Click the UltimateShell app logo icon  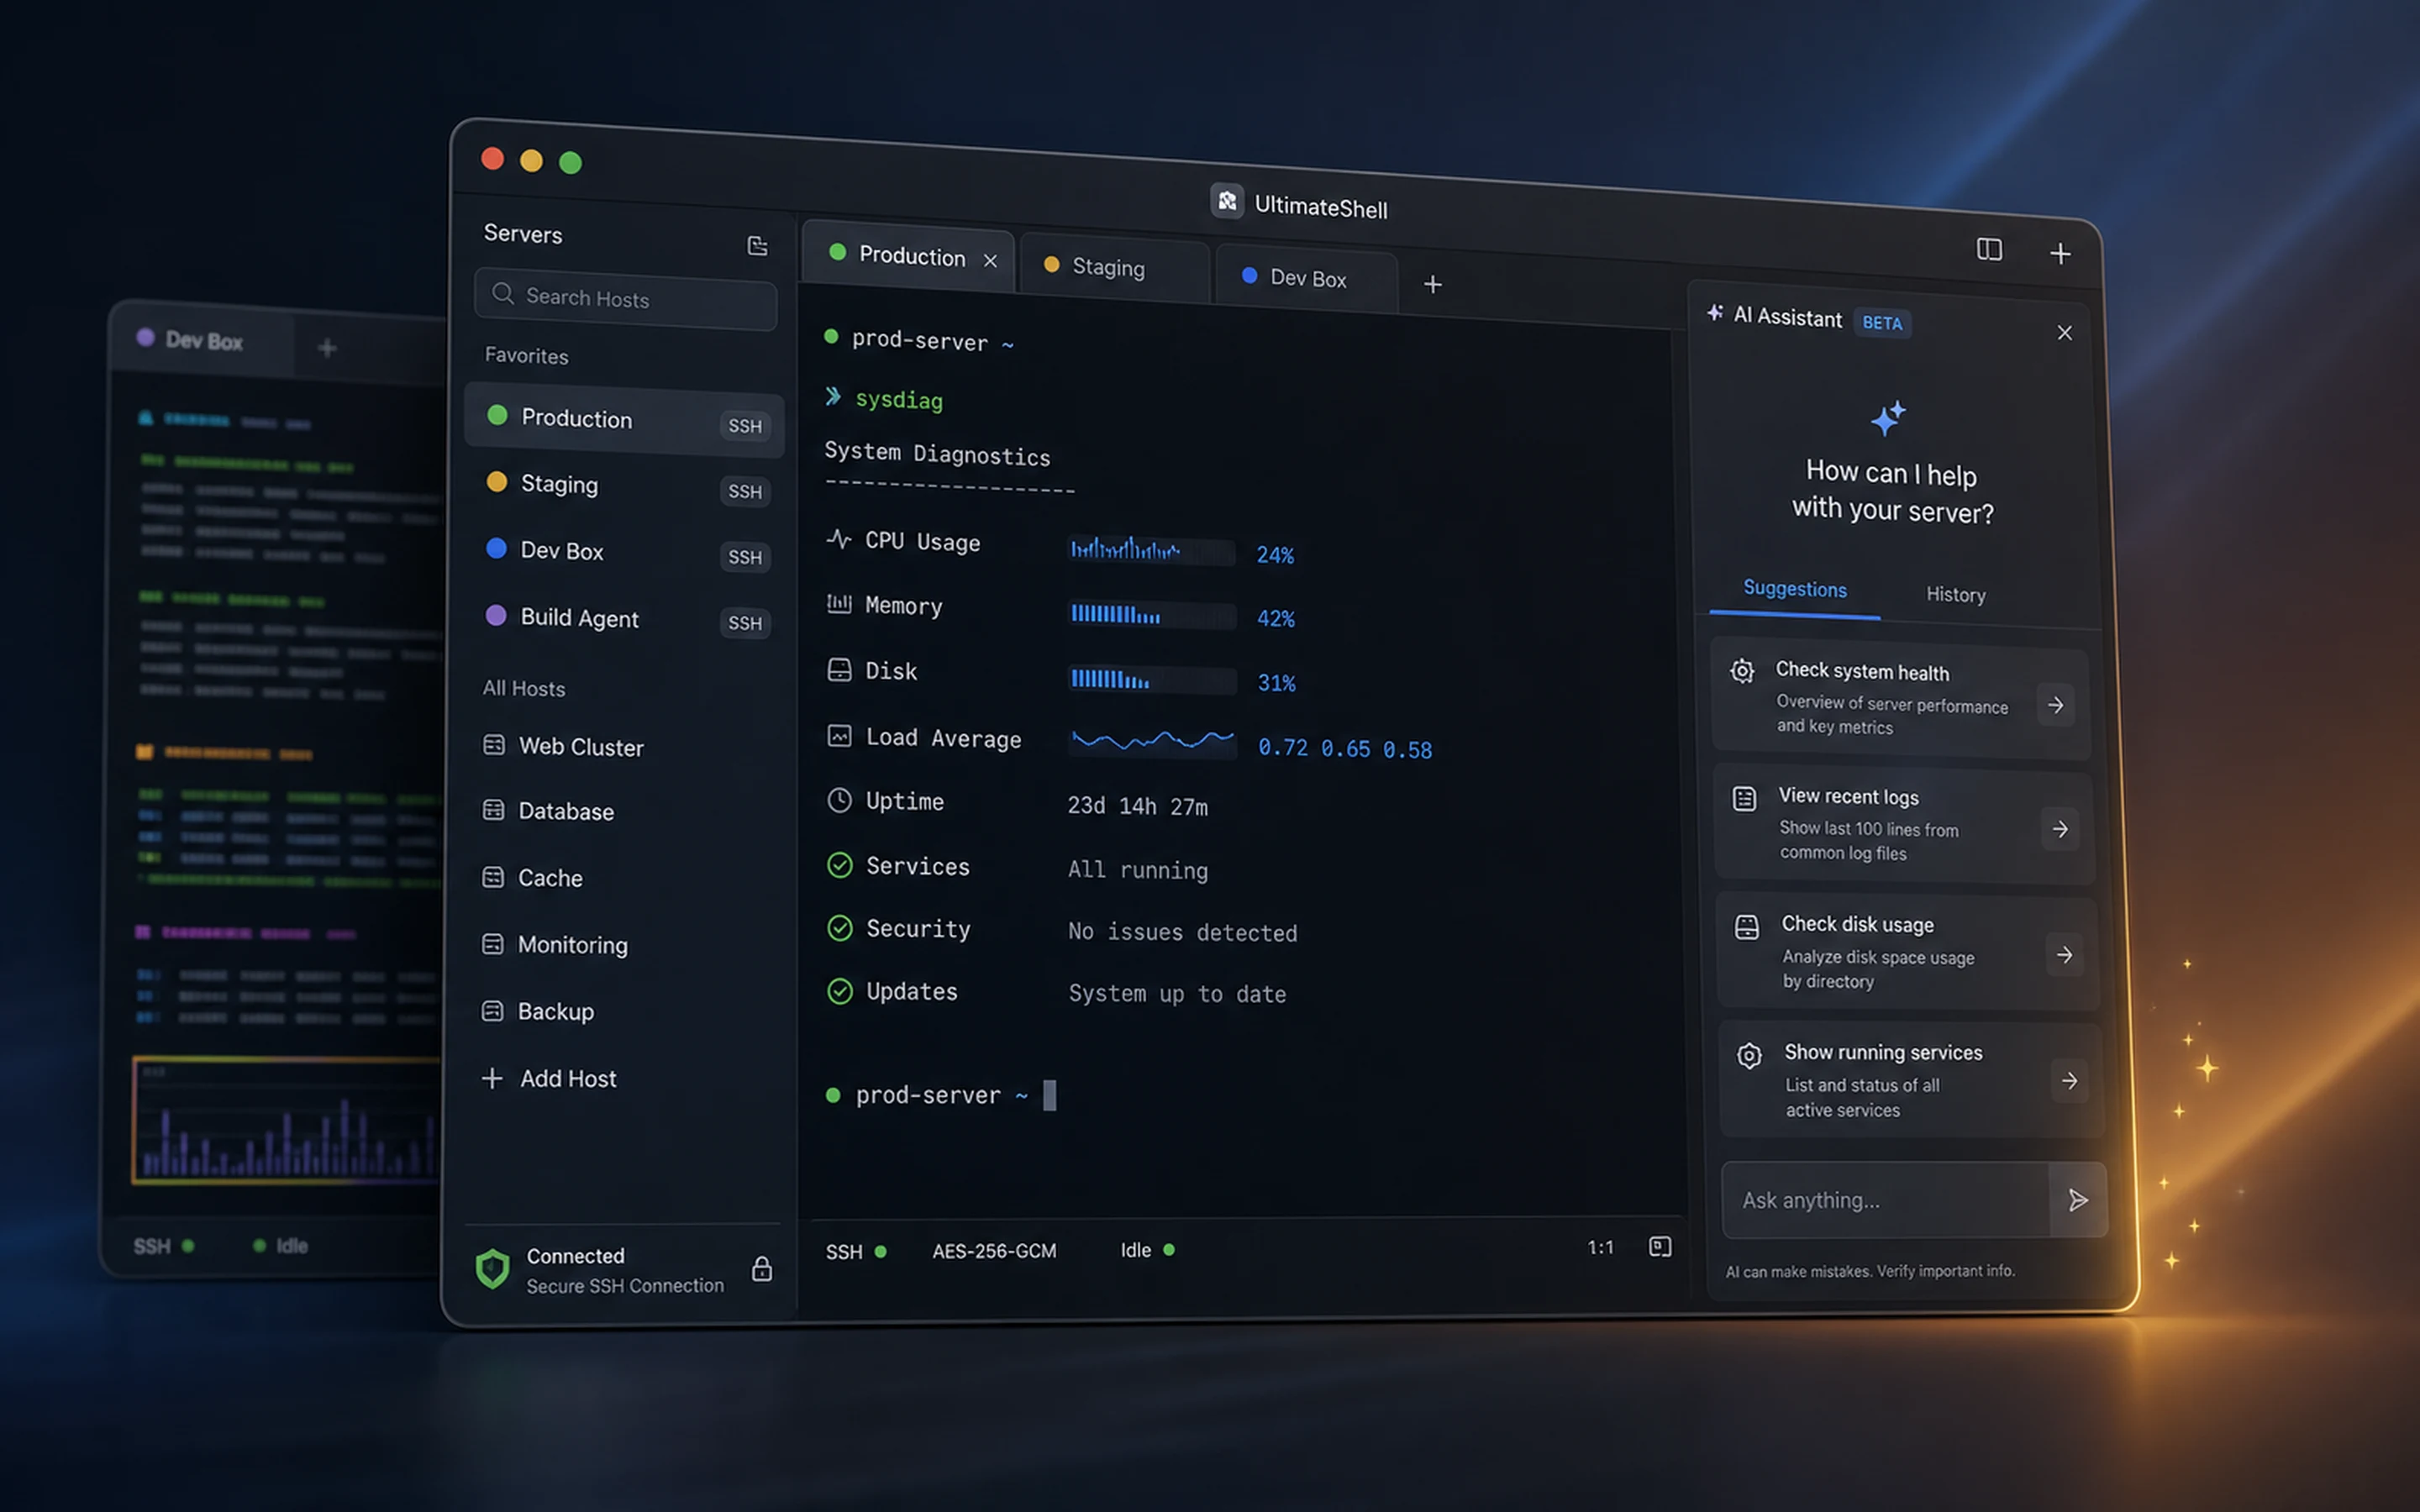(1227, 201)
